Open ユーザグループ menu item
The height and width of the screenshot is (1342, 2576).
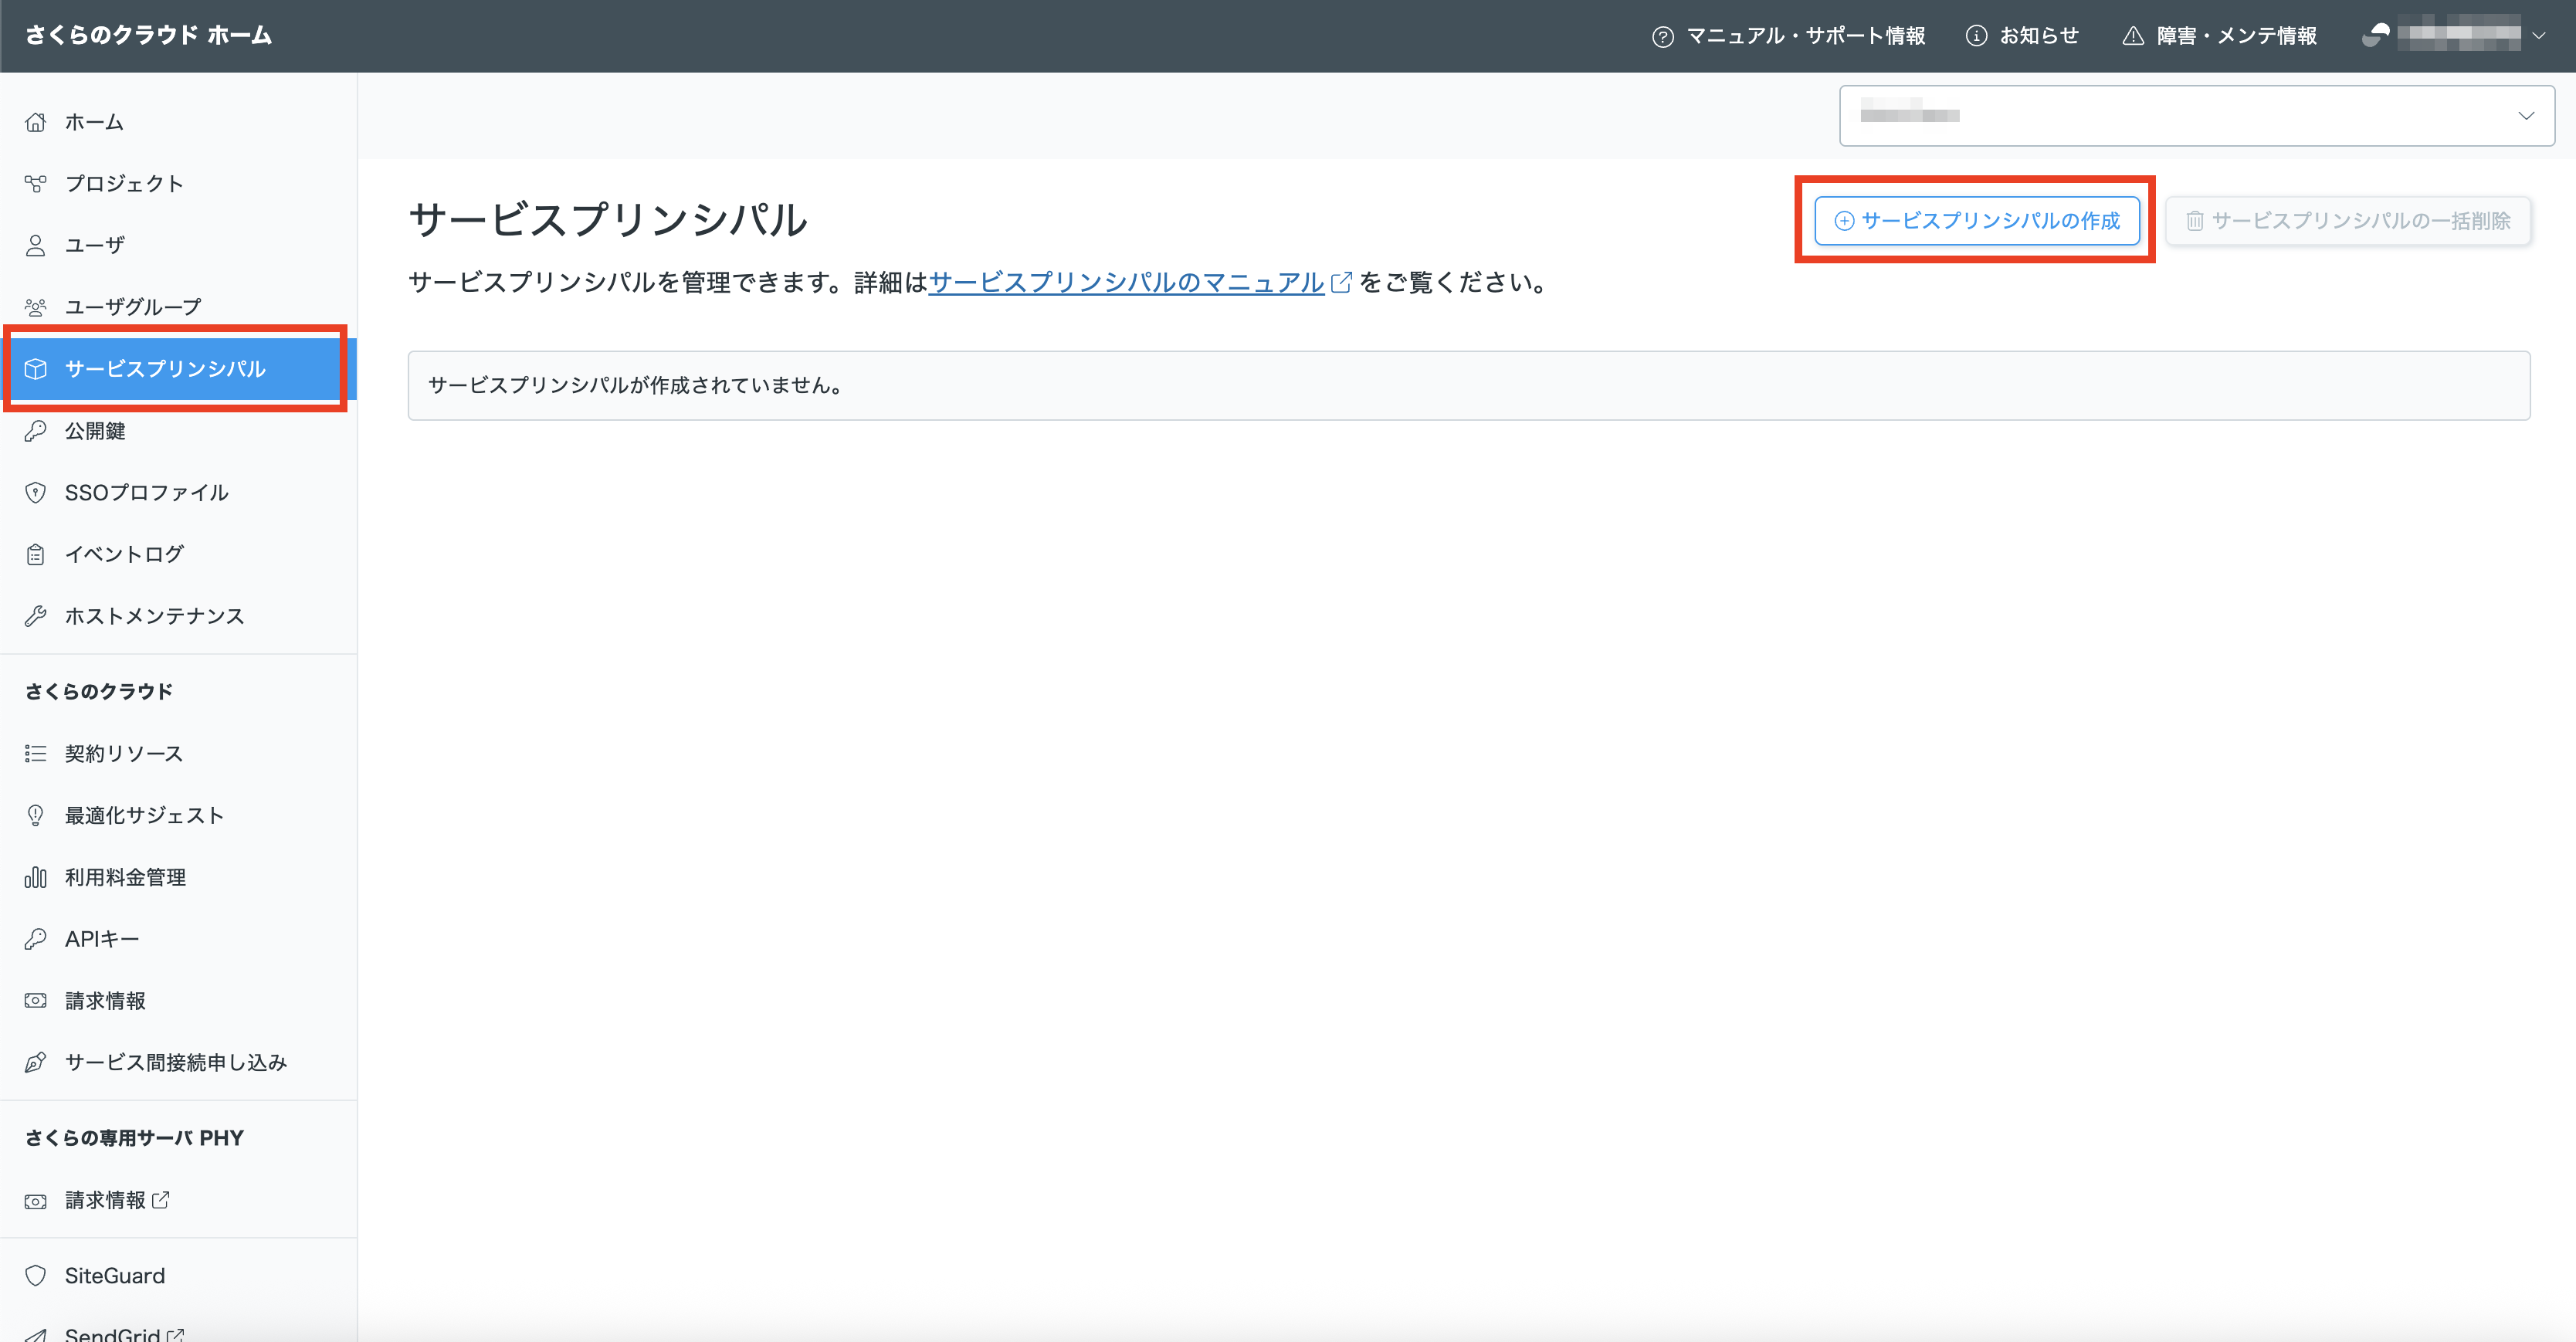tap(178, 307)
